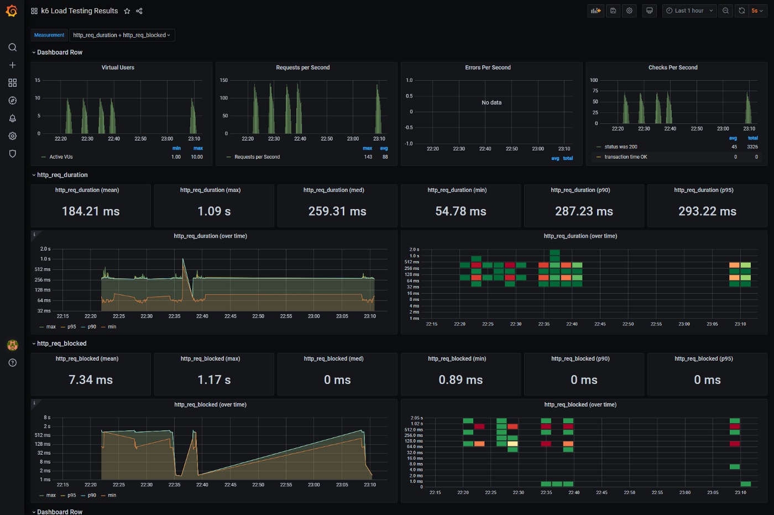This screenshot has height=515, width=774.
Task: Open the Help question mark icon
Action: coord(12,363)
